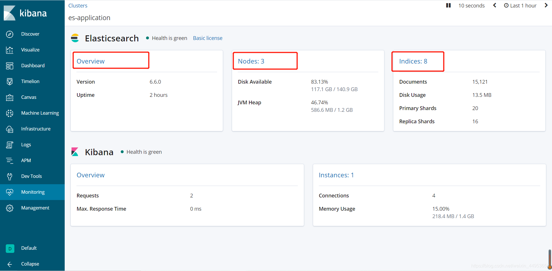This screenshot has width=552, height=271.
Task: Click the Connections label
Action: pos(334,195)
